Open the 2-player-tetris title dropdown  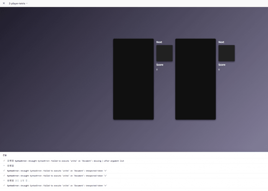(x=18, y=3)
